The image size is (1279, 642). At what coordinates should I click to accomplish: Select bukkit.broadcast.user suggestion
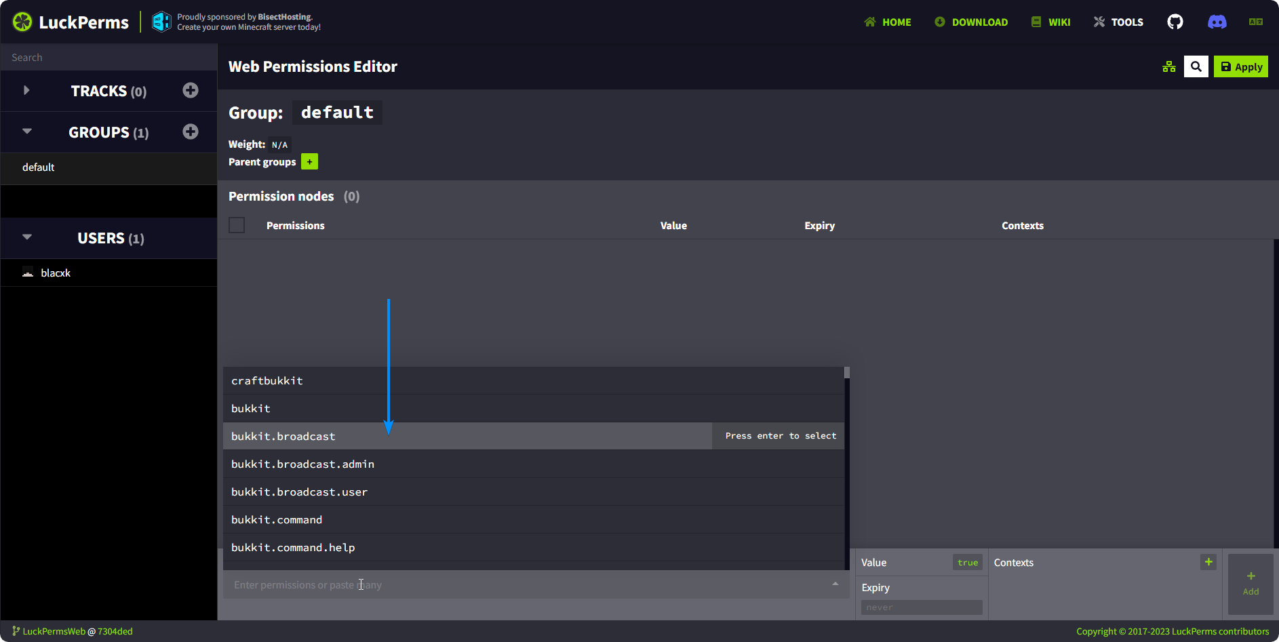tap(534, 491)
